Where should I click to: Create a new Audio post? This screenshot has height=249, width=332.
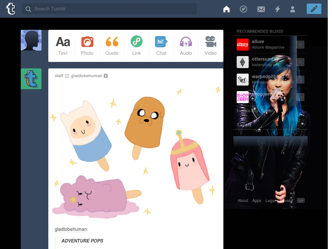click(186, 46)
